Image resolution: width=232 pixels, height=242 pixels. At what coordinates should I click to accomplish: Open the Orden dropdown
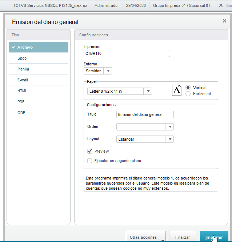pyautogui.click(x=145, y=127)
